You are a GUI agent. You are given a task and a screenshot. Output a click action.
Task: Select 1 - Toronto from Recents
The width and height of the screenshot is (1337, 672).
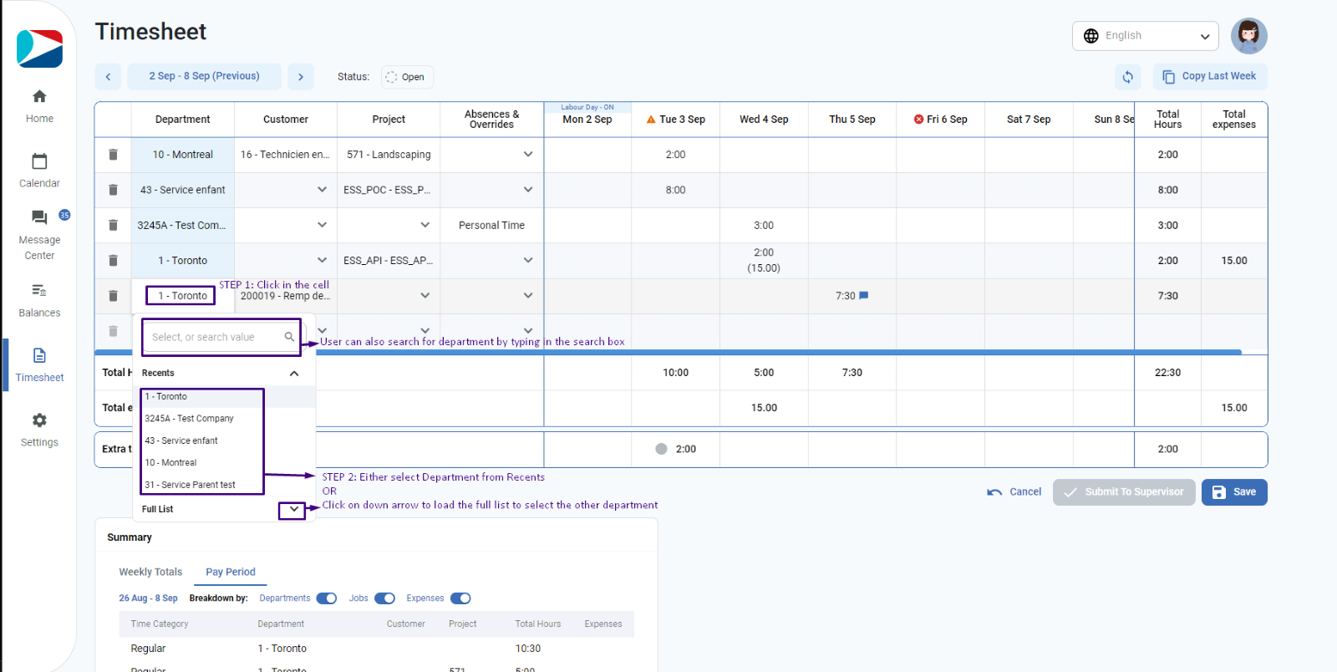(224, 397)
